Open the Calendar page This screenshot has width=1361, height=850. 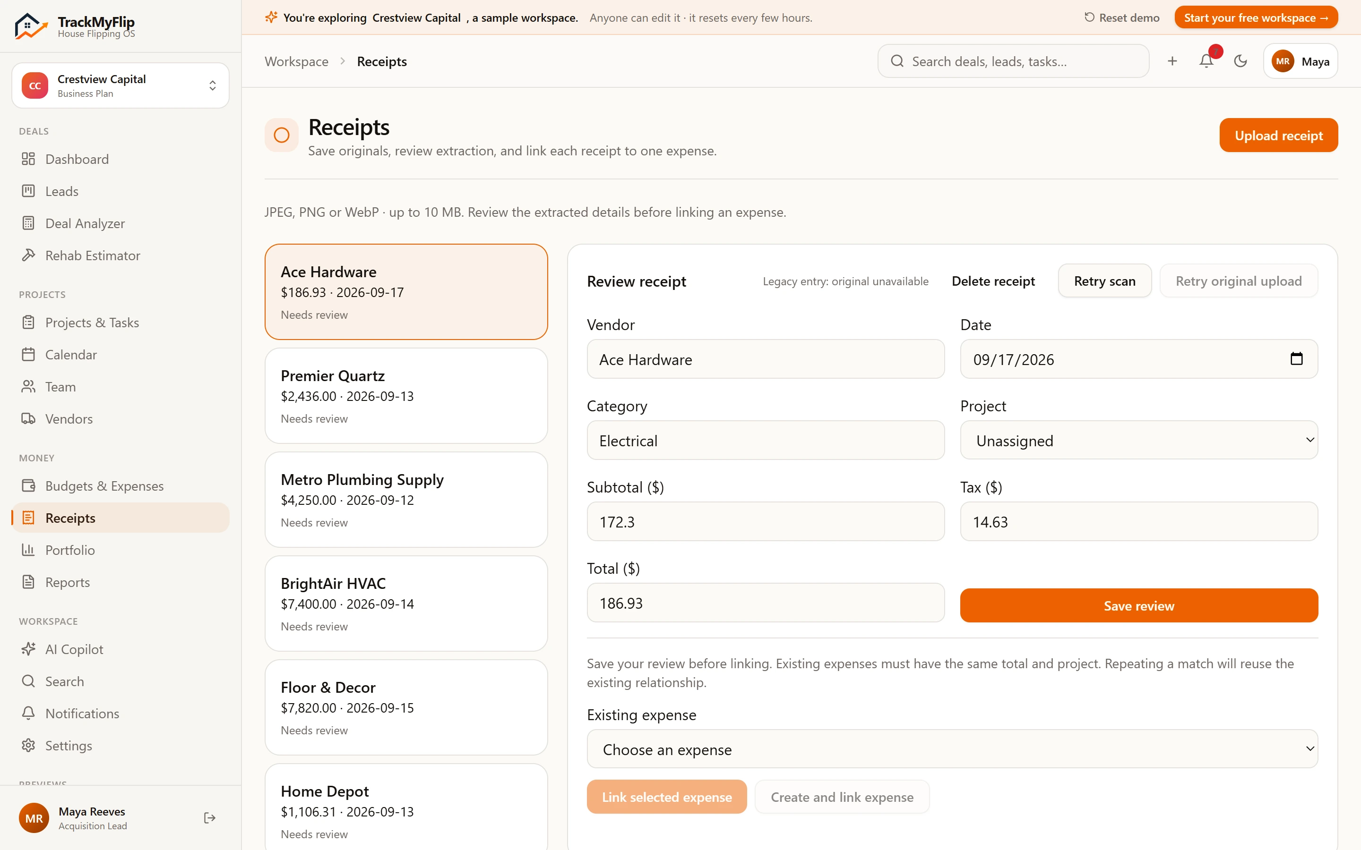click(121, 355)
